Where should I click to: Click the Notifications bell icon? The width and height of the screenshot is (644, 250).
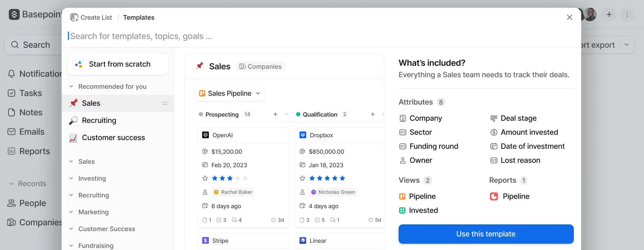12,74
